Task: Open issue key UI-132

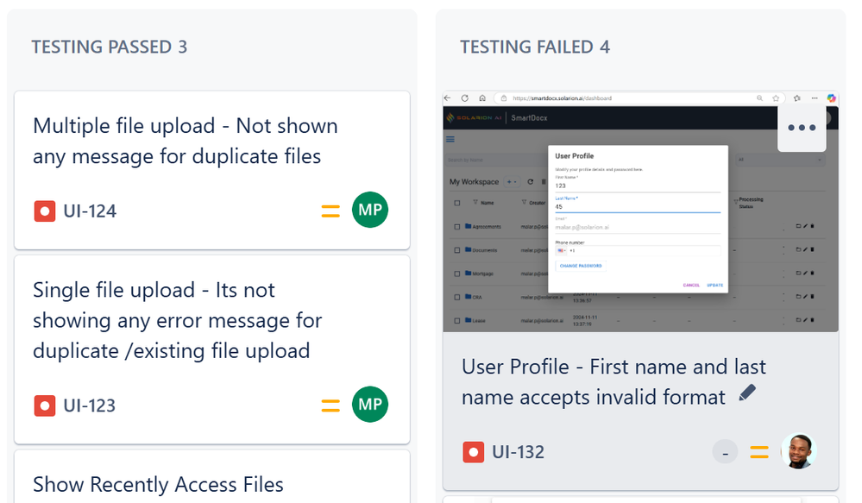Action: [518, 452]
